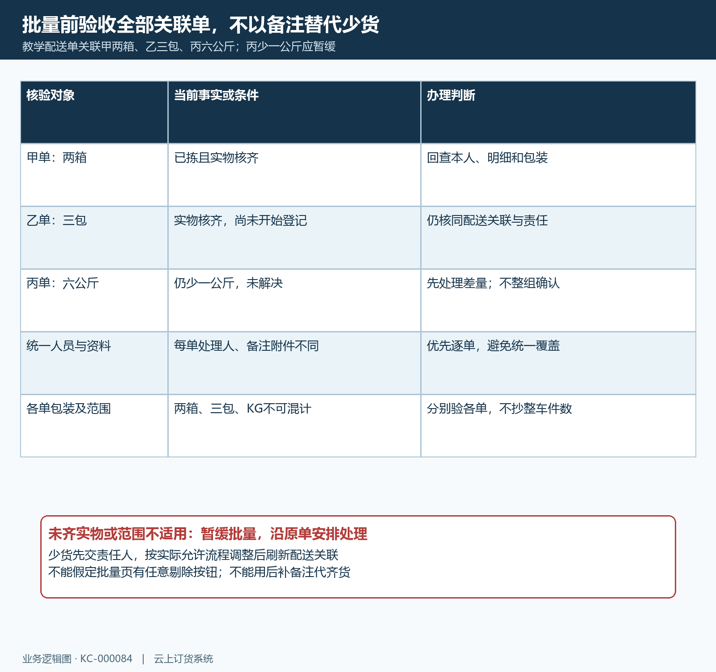The image size is (716, 672).
Task: Click the "核验对象" column header
Action: pos(94,112)
